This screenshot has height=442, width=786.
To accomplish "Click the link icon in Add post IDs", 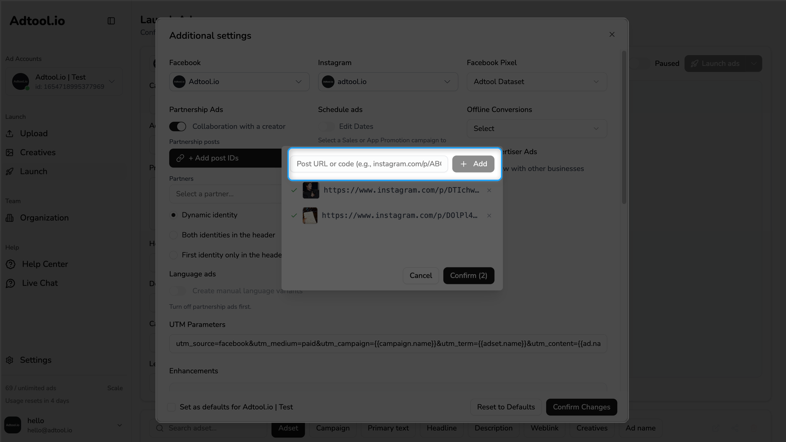I will 180,158.
